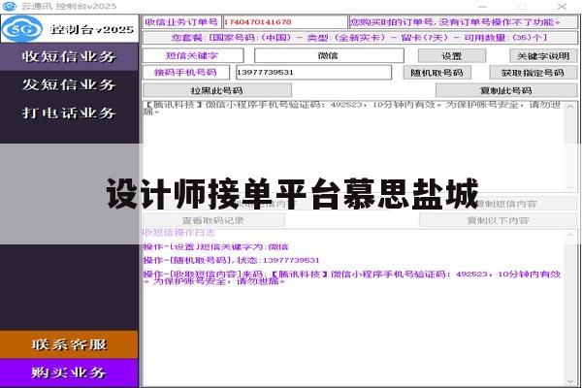Click 获取指定号码 button
The width and height of the screenshot is (582, 388).
[533, 73]
